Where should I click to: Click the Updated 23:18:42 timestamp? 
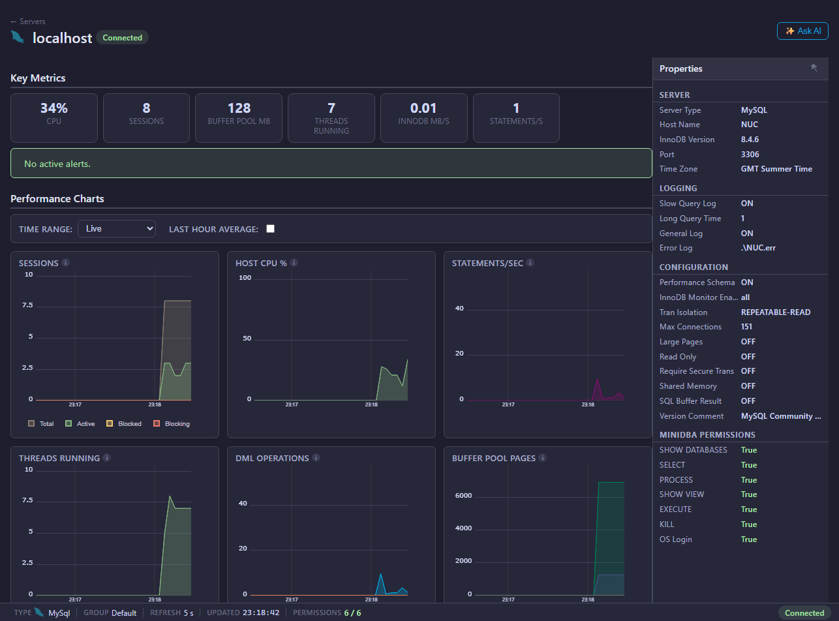(x=243, y=613)
